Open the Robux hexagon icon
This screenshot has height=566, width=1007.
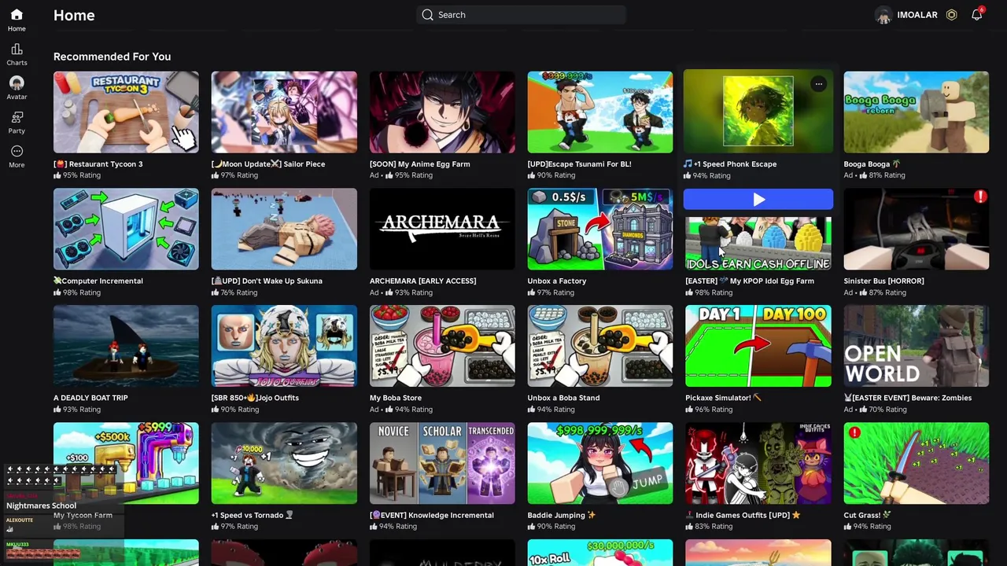[x=951, y=14]
